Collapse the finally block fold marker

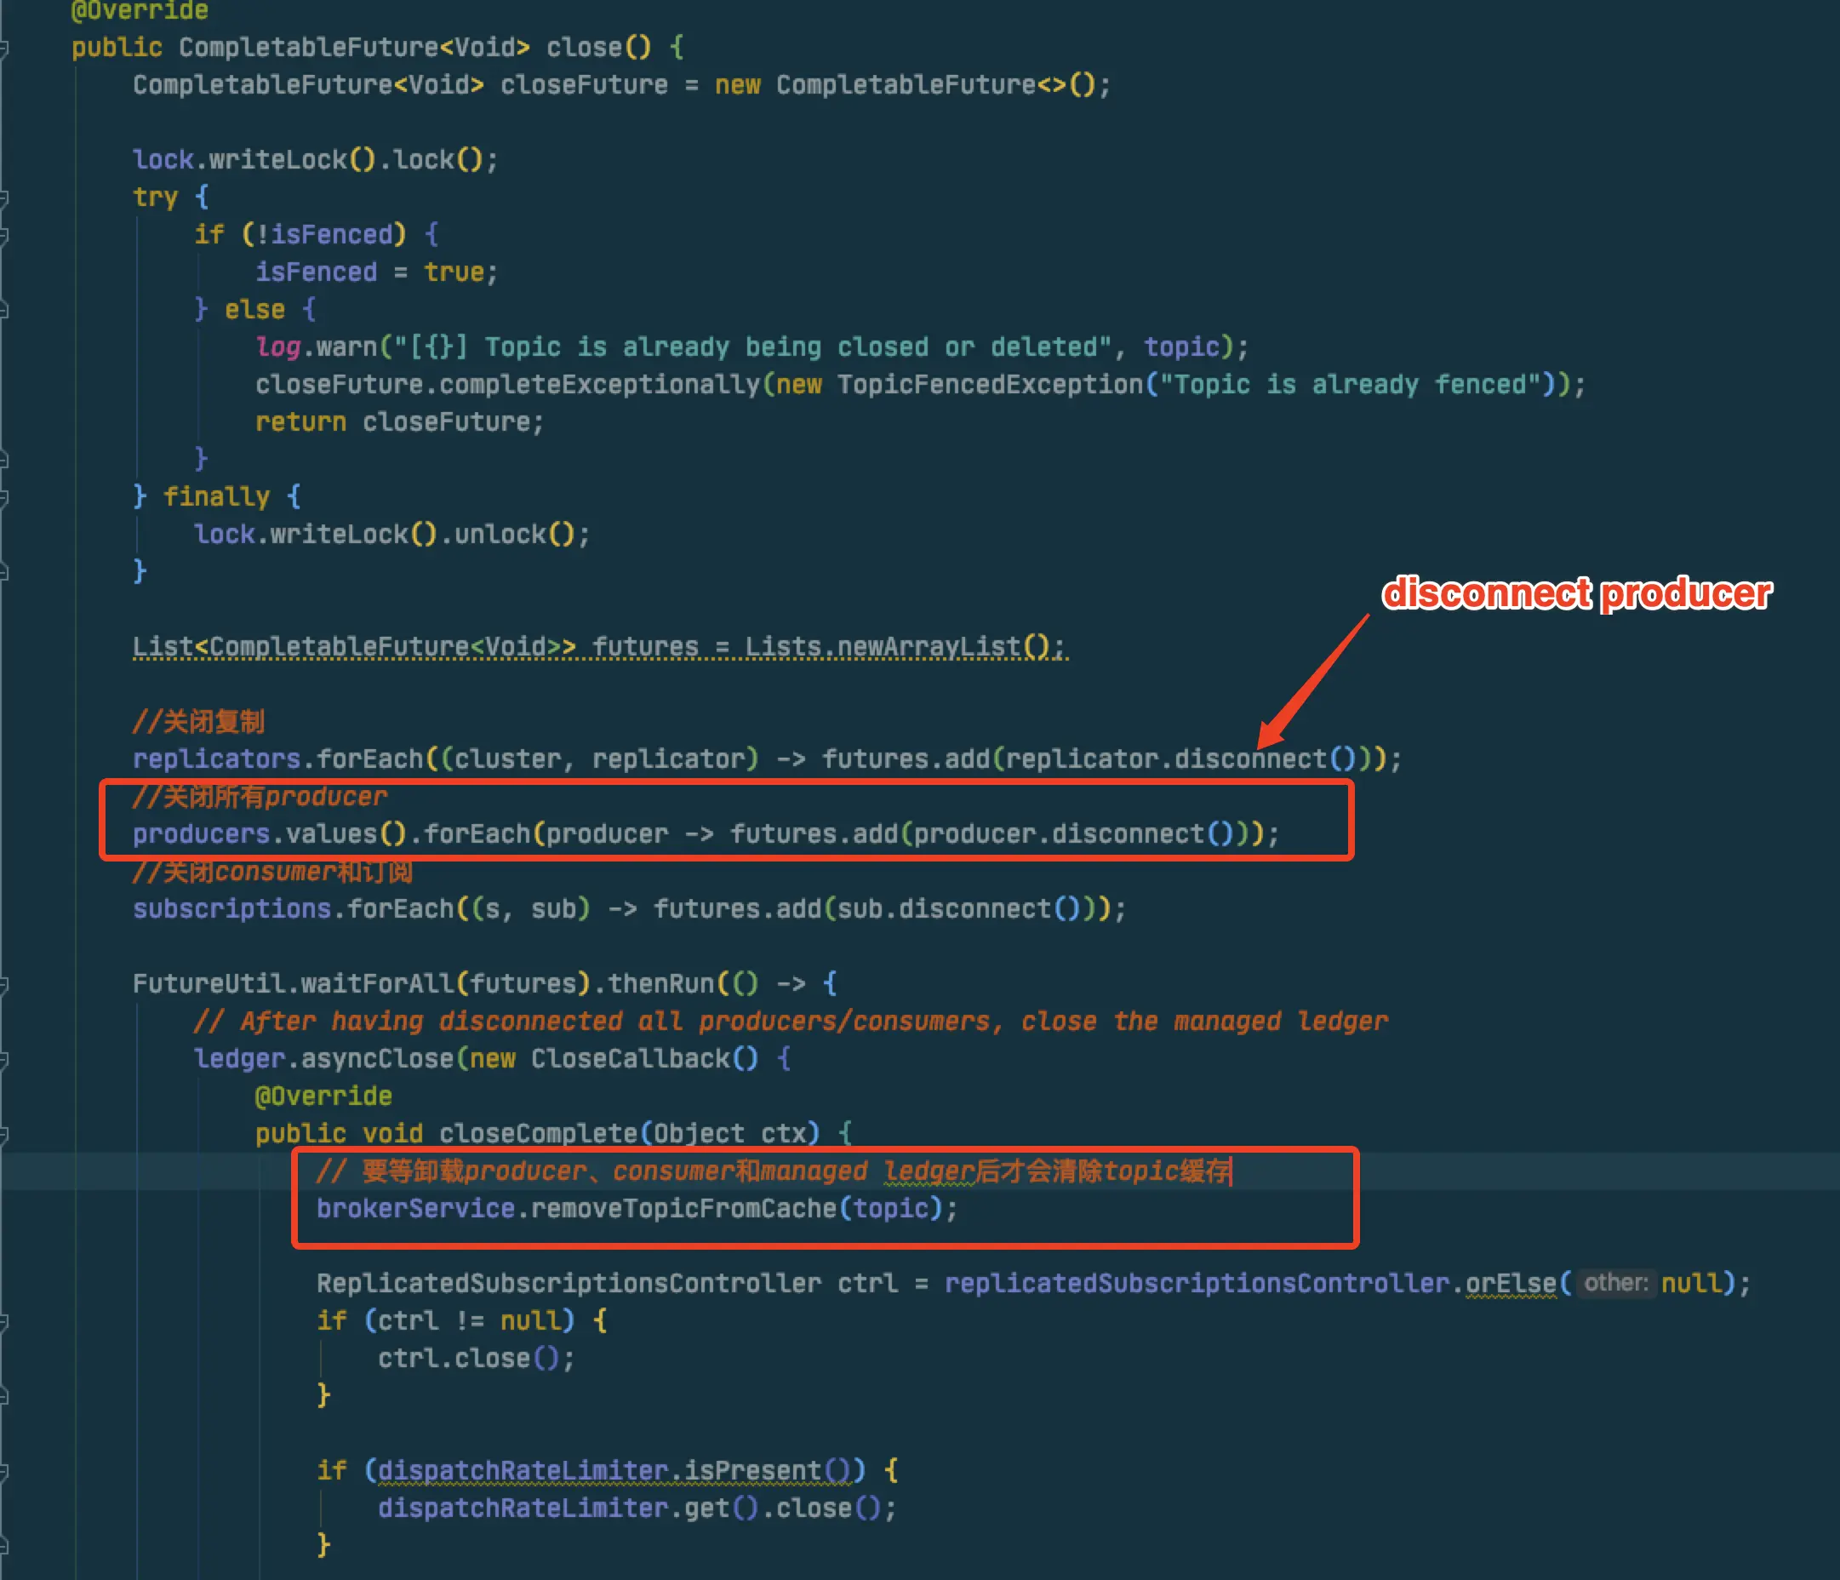coord(3,496)
